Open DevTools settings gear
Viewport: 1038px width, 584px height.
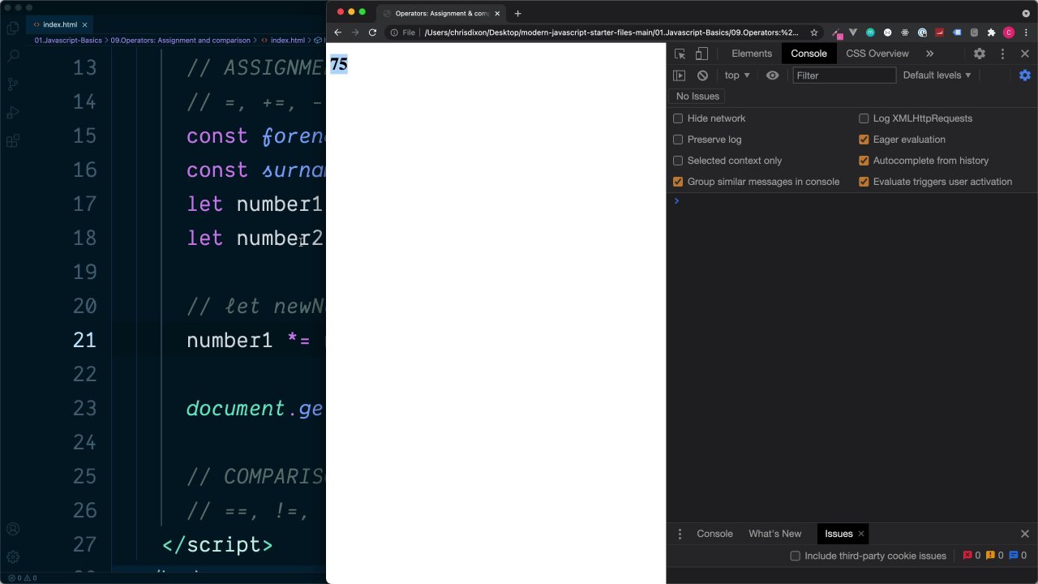[x=980, y=54]
